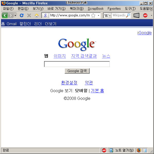Click the bold 모바일 text
Viewport: 154px width, 154px height.
81,91
